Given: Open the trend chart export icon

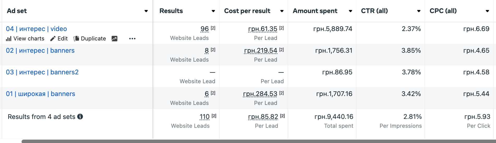Looking at the screenshot, I should point(114,39).
